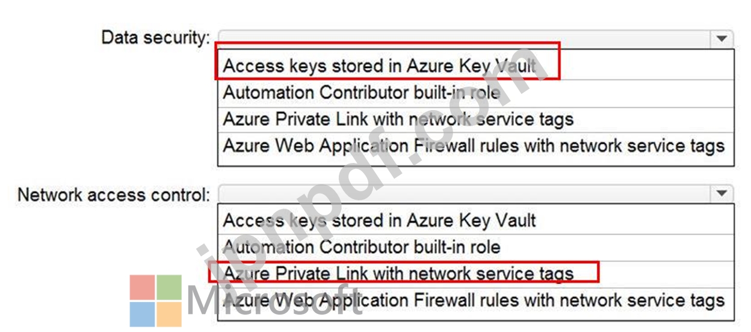This screenshot has height=332, width=751.
Task: Click the Network access control label
Action: click(114, 194)
